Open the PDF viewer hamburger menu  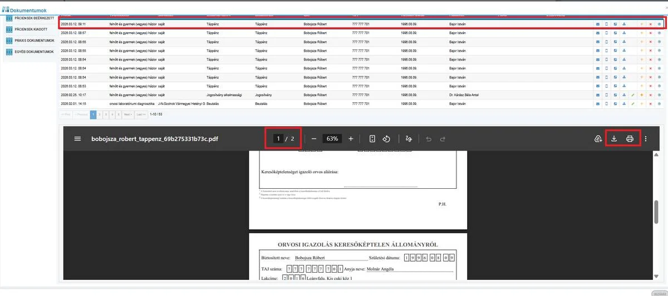pos(77,139)
